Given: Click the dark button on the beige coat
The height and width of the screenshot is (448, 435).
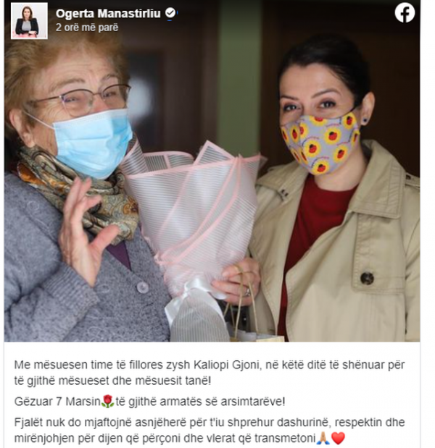Looking at the screenshot, I should coord(367,278).
